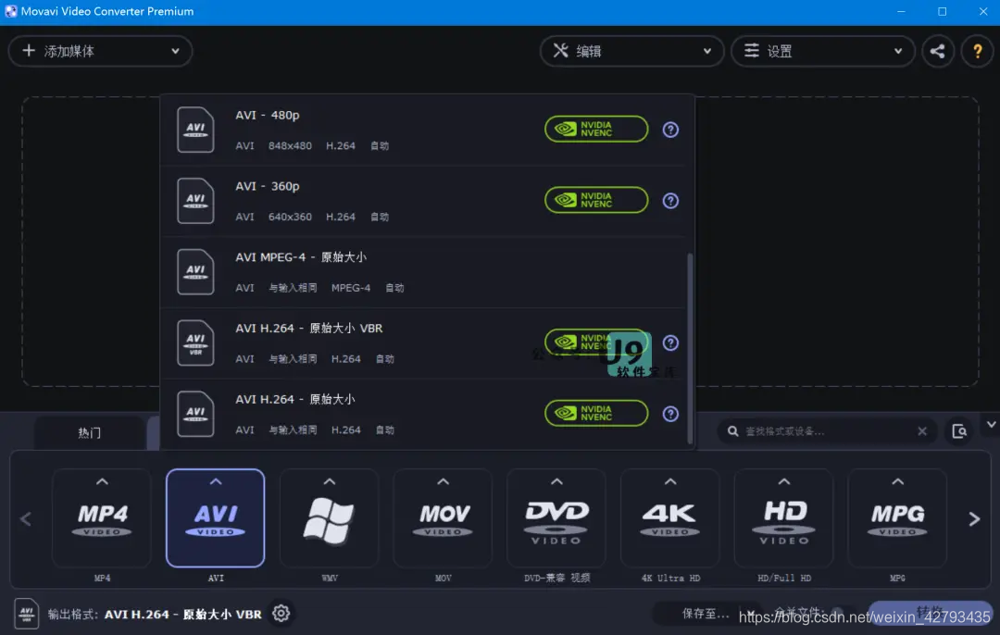Choose the AVI - 480p preset
1000x635 pixels.
424,131
